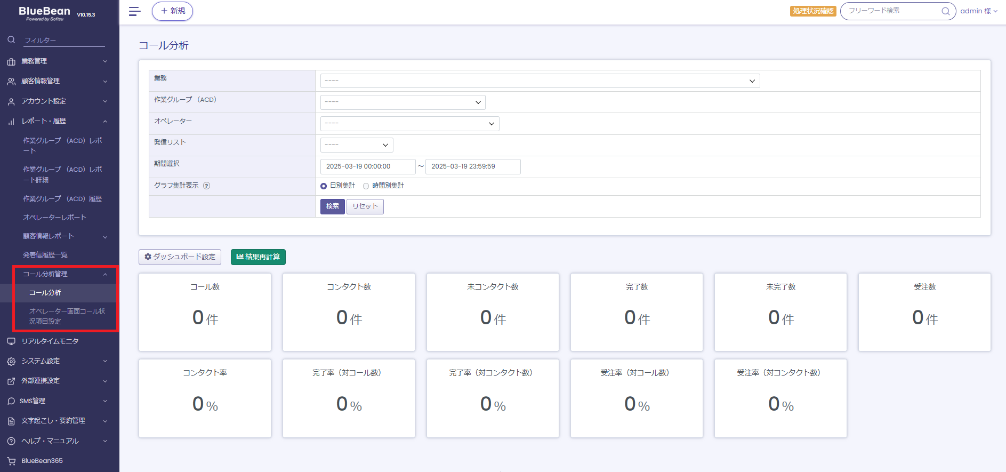Click the 結果再計算 button
This screenshot has width=1006, height=472.
coord(258,257)
